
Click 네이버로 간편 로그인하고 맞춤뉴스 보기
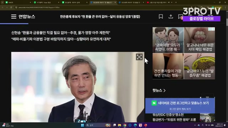(x=183, y=103)
